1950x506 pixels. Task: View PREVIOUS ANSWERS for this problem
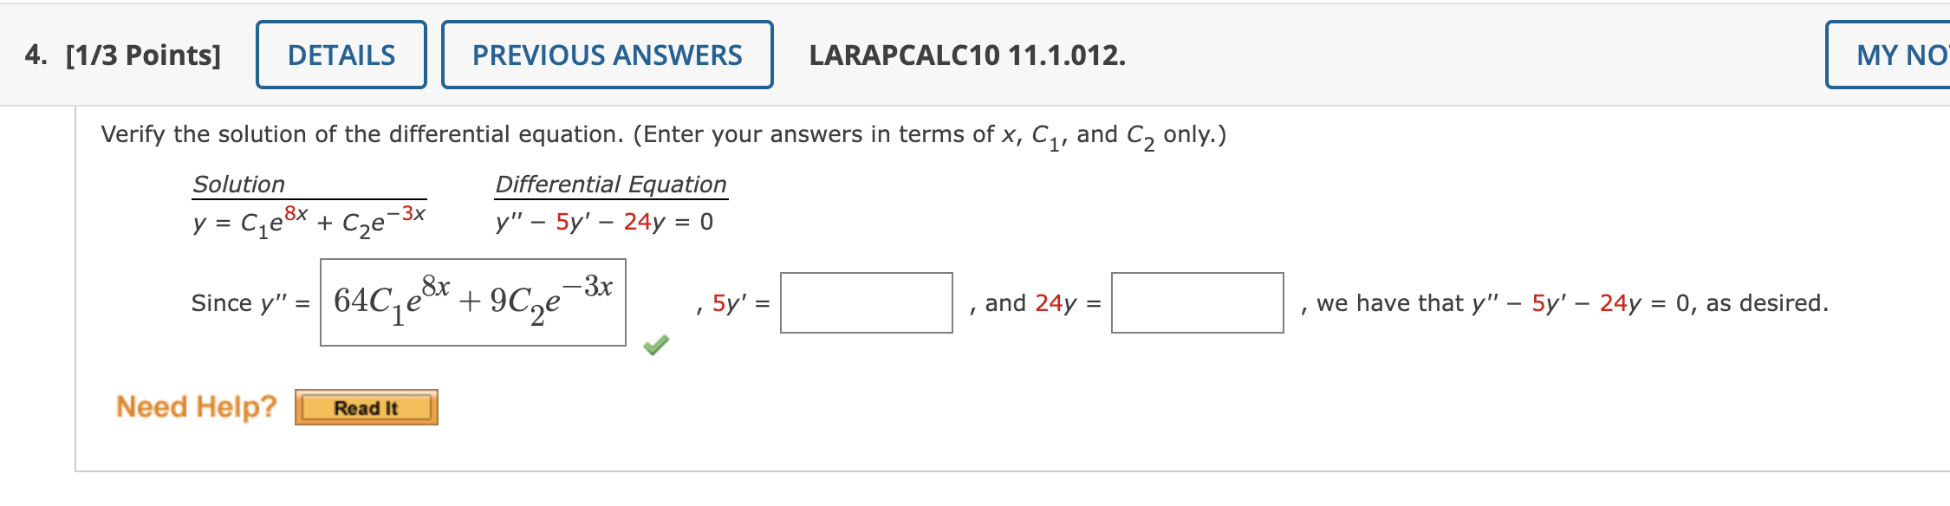pos(606,55)
